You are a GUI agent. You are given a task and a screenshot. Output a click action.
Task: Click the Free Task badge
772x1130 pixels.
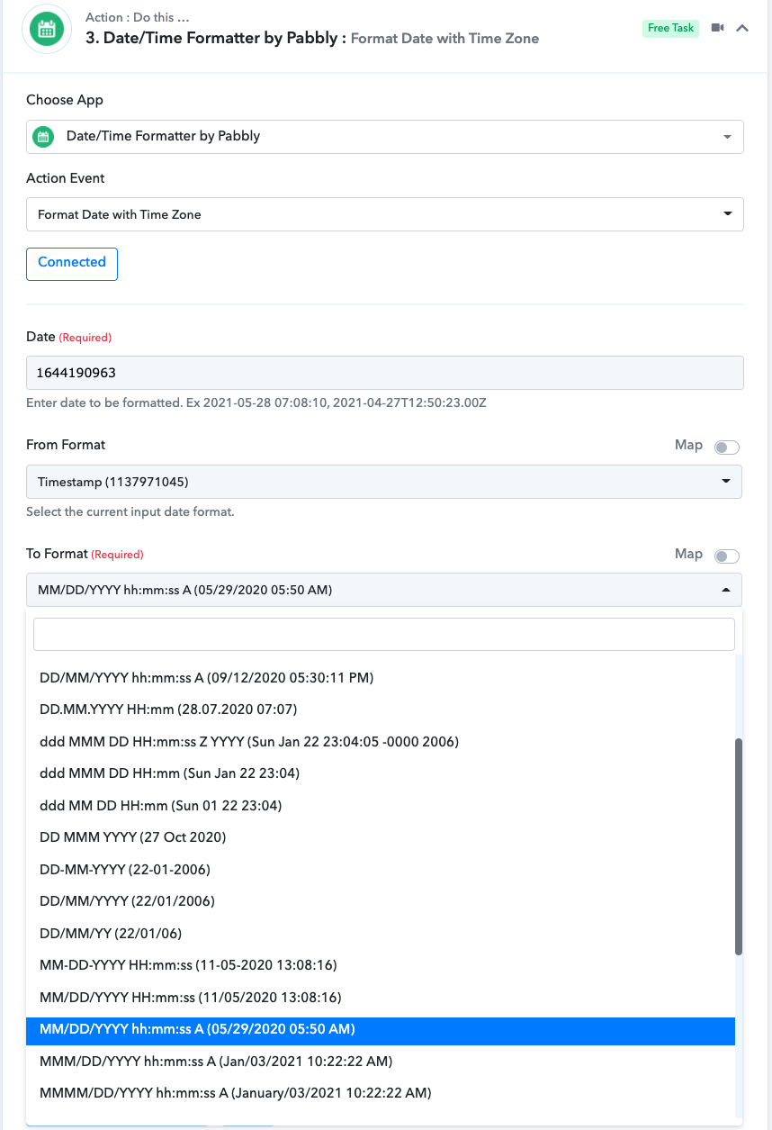click(x=671, y=28)
